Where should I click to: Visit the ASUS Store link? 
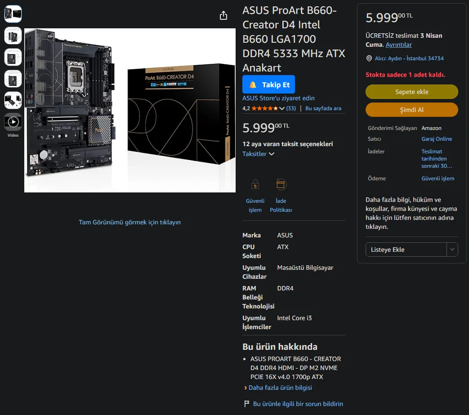pyautogui.click(x=278, y=98)
